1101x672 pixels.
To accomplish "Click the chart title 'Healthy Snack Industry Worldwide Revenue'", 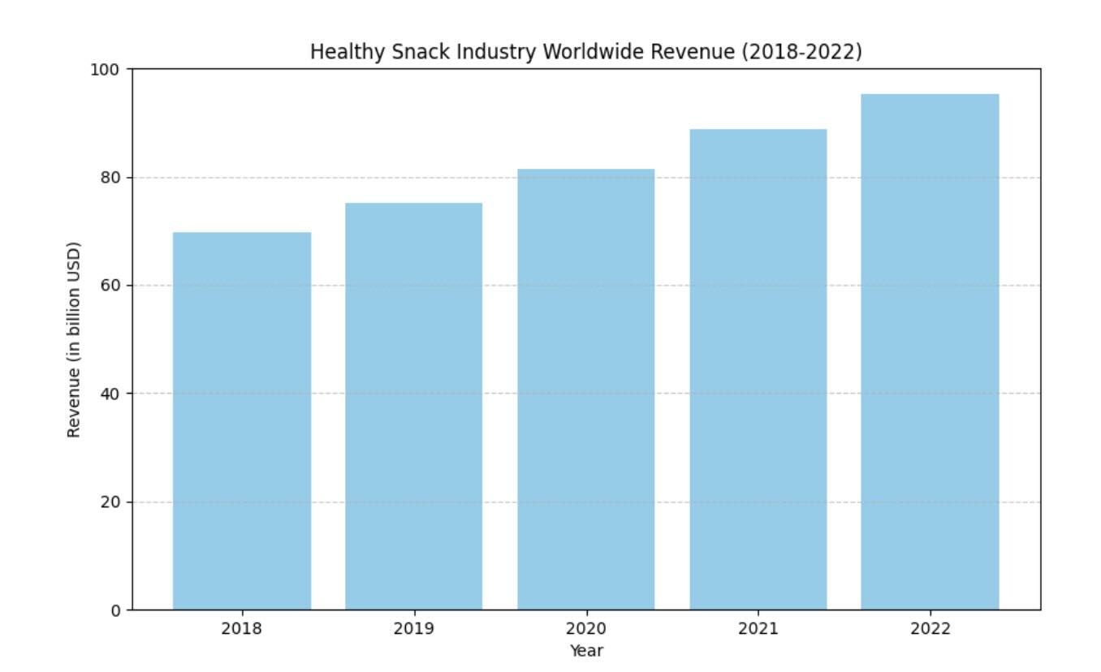I will (585, 52).
